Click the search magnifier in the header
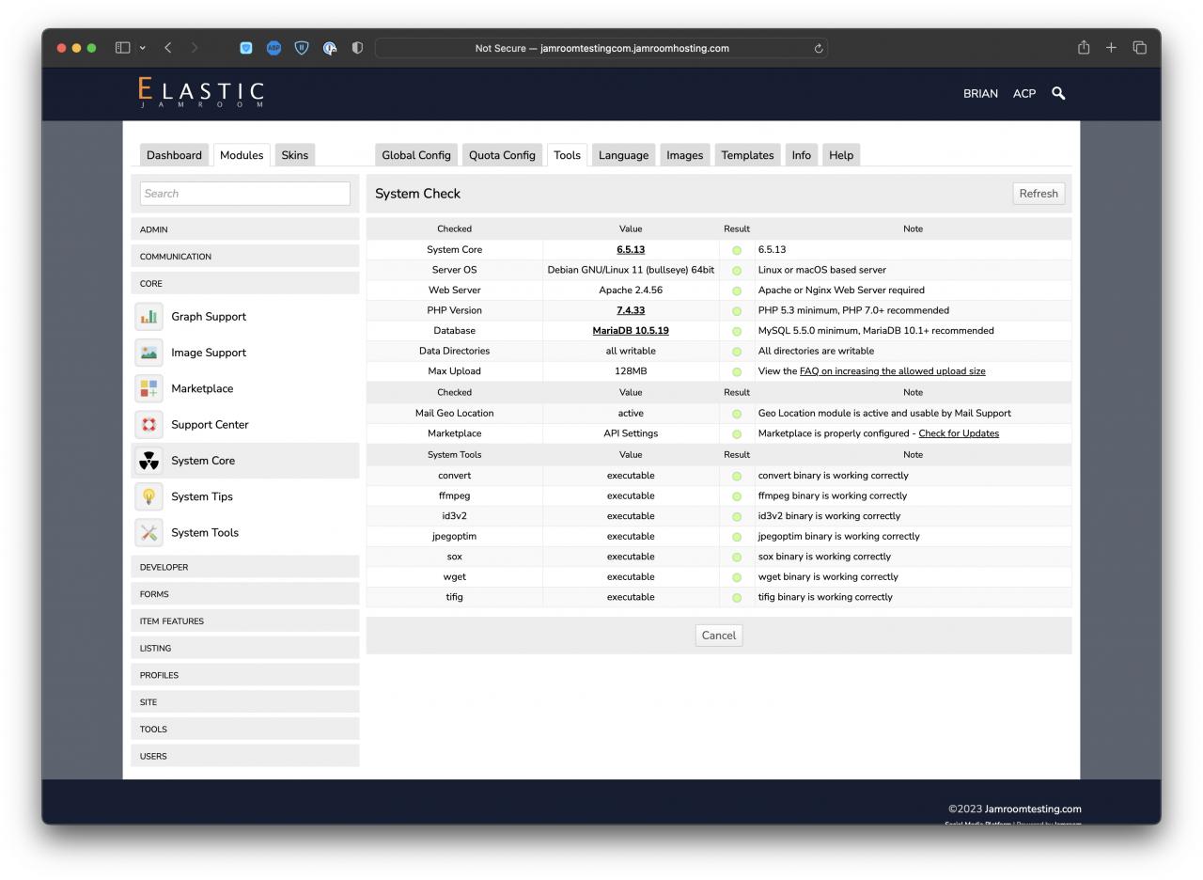This screenshot has width=1203, height=880. (x=1058, y=93)
